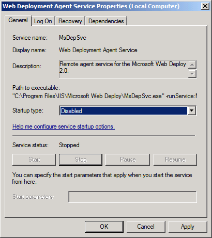Switch to the Recovery tab
This screenshot has height=238, width=212.
(x=70, y=21)
